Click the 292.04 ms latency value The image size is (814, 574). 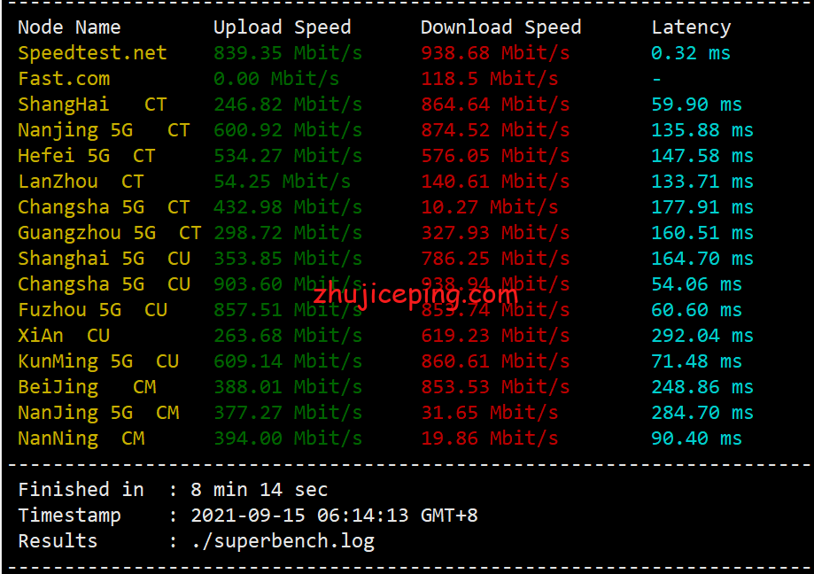(x=702, y=336)
